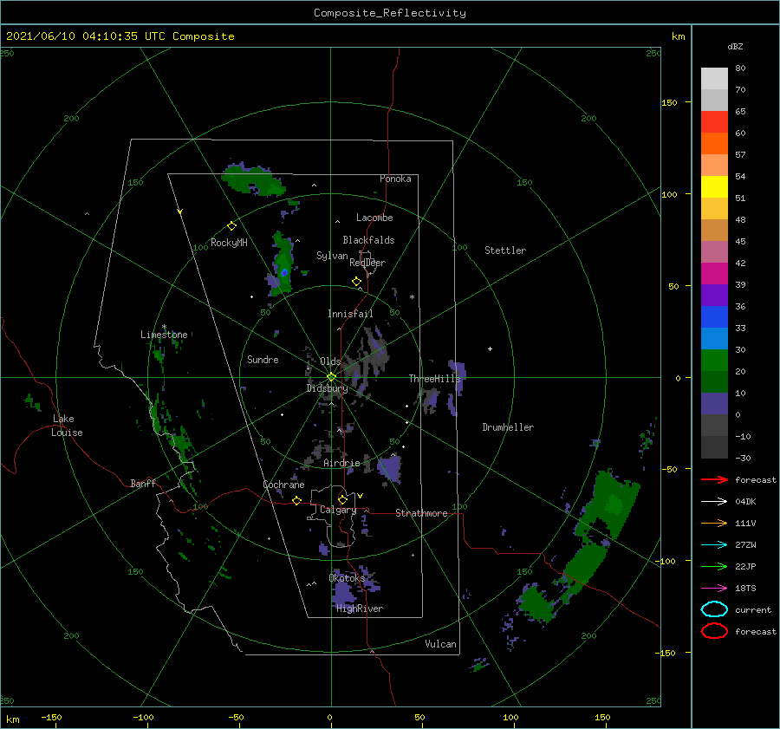The height and width of the screenshot is (729, 780).
Task: Click the Airdrie city label
Action: [x=341, y=463]
